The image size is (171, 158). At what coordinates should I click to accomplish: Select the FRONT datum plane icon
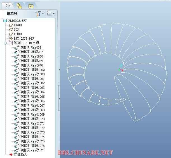tap(11, 34)
